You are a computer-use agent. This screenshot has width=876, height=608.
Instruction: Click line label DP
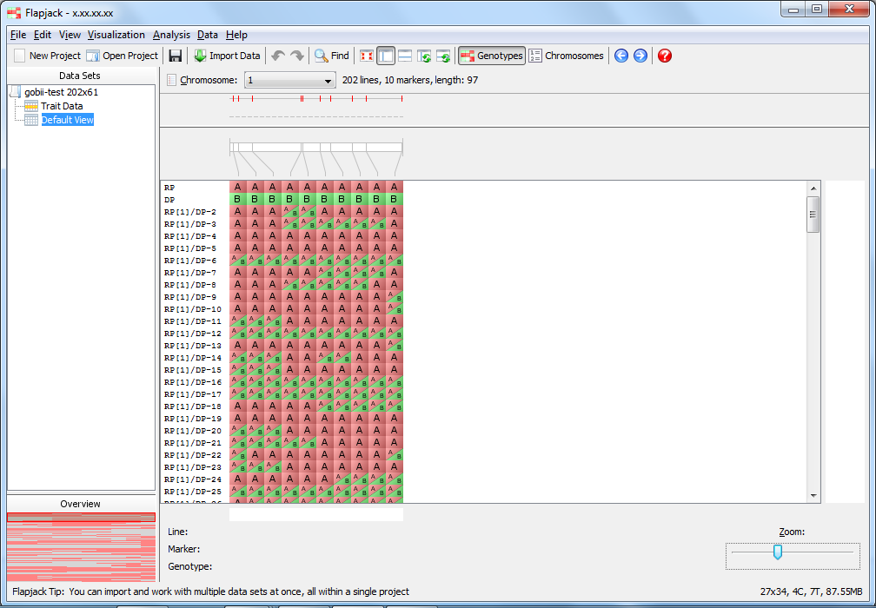169,200
